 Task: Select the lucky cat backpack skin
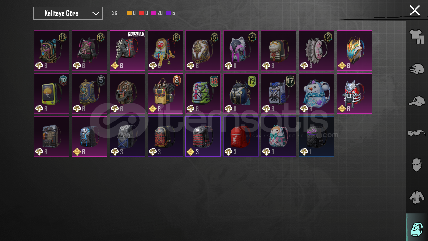click(279, 50)
